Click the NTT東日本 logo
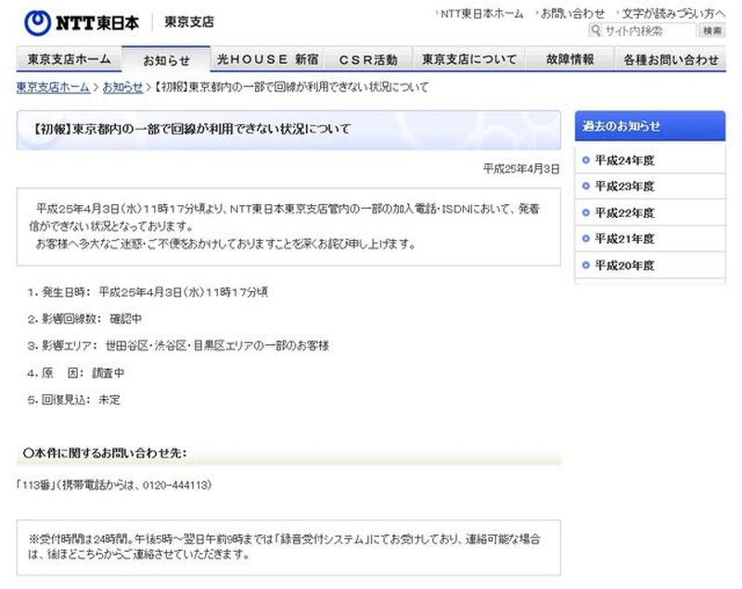Viewport: 742px width, 589px height. click(x=82, y=19)
